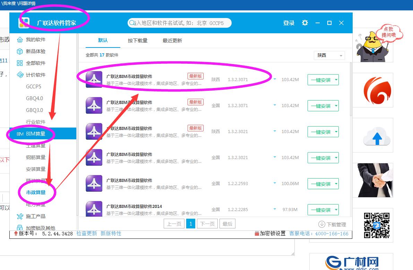Click the 施工产品 tools icon
The image size is (413, 270).
20,216
